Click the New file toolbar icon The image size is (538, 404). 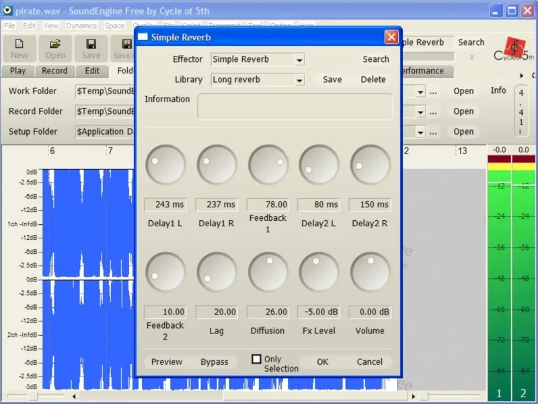[x=20, y=48]
